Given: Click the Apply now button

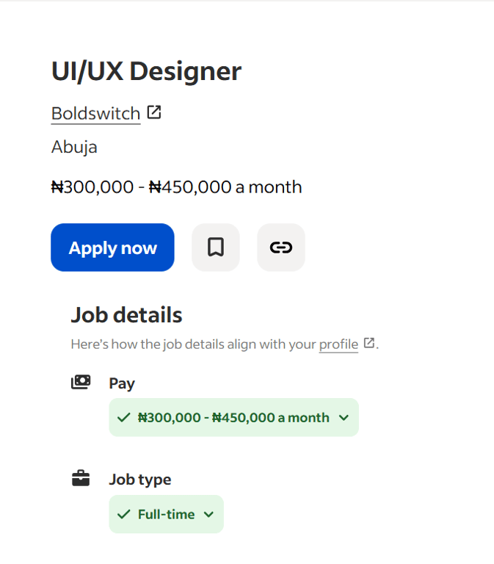Looking at the screenshot, I should point(112,247).
